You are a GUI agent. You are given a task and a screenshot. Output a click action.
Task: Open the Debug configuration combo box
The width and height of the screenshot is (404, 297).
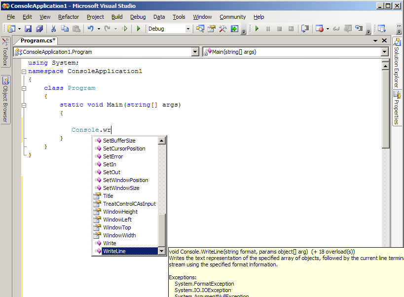169,29
